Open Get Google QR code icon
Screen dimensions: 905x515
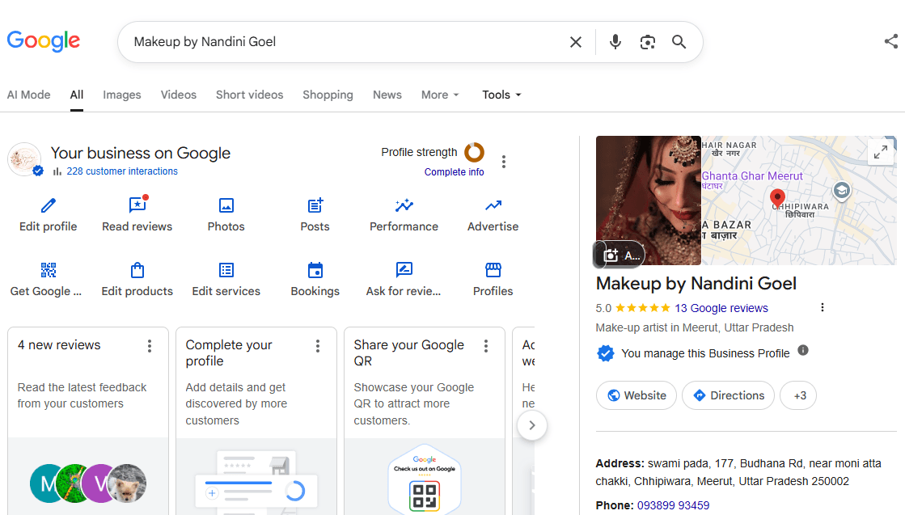coord(49,270)
